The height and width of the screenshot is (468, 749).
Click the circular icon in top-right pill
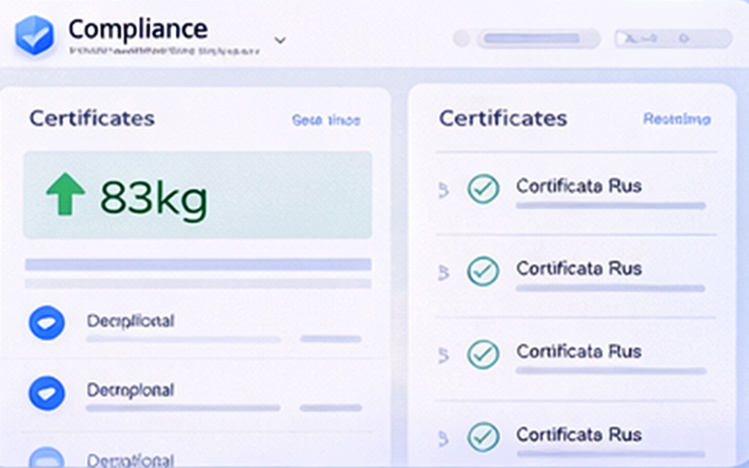point(683,39)
